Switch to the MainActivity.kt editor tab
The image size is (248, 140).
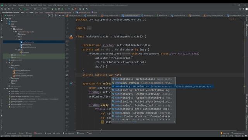(91, 16)
